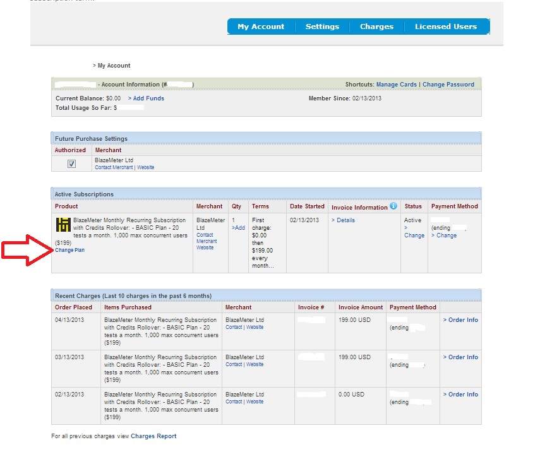Click Contact Merchant under Future Purchase Settings
Image resolution: width=540 pixels, height=464 pixels.
coord(114,167)
